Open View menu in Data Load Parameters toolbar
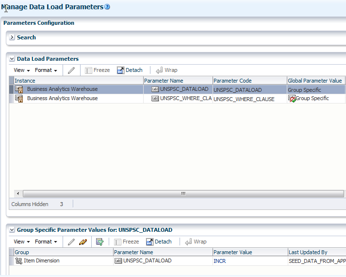This screenshot has width=346, height=277. pyautogui.click(x=22, y=70)
